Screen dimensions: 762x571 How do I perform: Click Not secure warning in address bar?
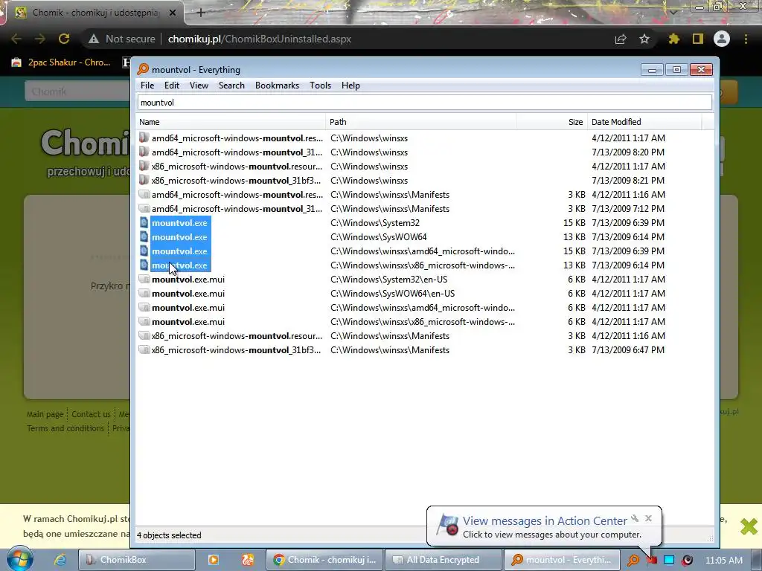tap(122, 39)
